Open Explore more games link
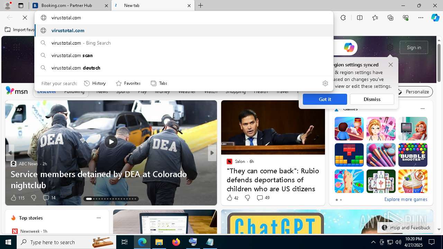This screenshot has width=443, height=249. tap(406, 200)
